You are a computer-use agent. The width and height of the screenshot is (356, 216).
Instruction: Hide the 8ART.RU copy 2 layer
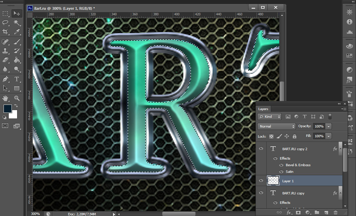(x=261, y=148)
